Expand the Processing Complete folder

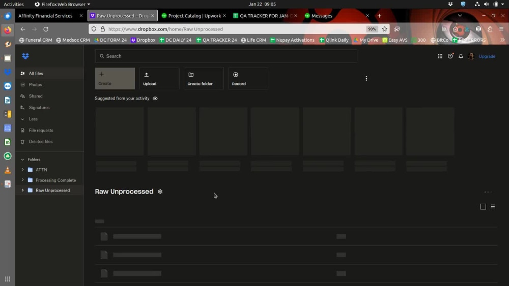(x=22, y=180)
